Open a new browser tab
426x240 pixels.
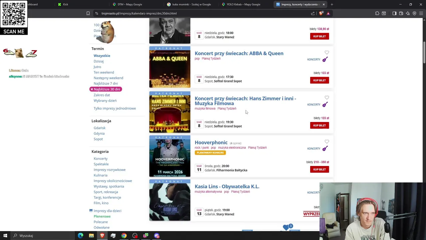(x=332, y=4)
